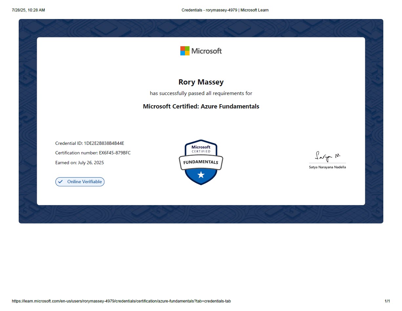The width and height of the screenshot is (402, 311).
Task: Click the page header title Credentials - rorymassey-4979
Action: [x=225, y=10]
